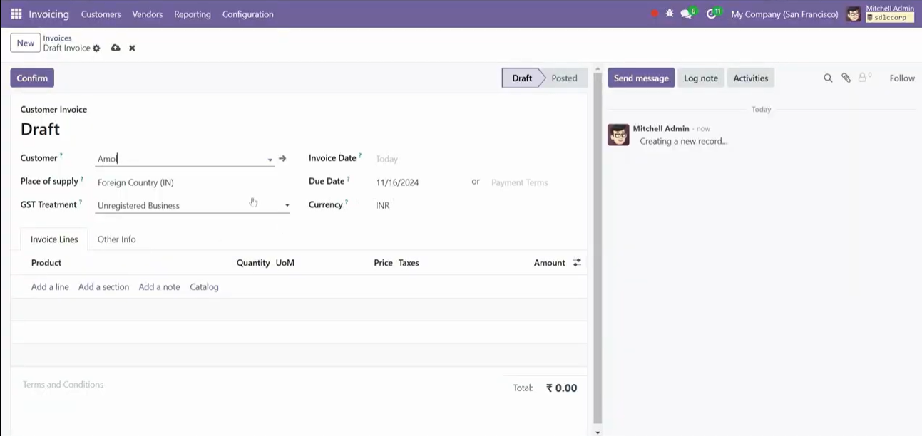Attach files using the paperclip icon
The width and height of the screenshot is (922, 436).
(x=846, y=78)
